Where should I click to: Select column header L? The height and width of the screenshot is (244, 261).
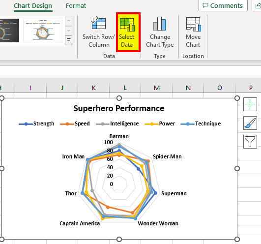[125, 88]
